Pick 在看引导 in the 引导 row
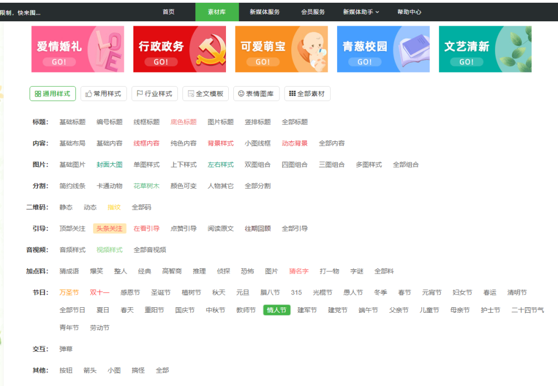Image resolution: width=558 pixels, height=386 pixels. (146, 228)
